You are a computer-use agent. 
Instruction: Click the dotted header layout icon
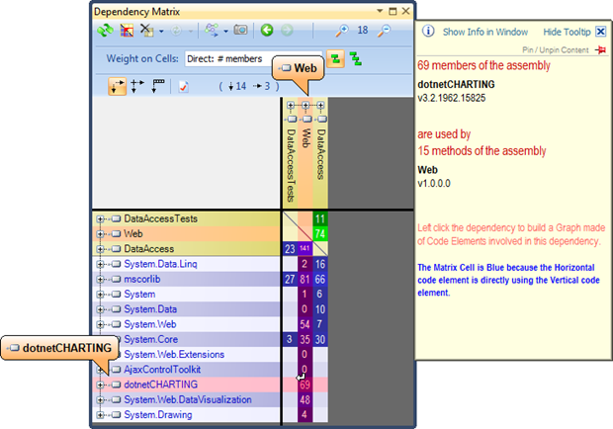pos(158,86)
